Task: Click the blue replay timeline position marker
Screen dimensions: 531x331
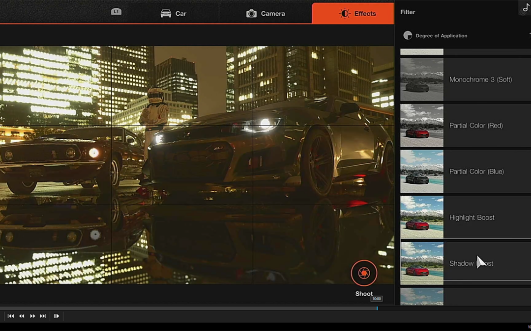Action: (x=377, y=308)
